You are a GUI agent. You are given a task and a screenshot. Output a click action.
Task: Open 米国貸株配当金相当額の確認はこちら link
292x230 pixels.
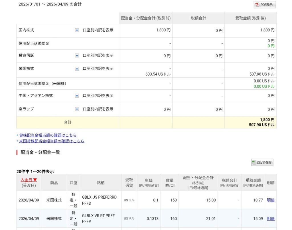coord(52,141)
